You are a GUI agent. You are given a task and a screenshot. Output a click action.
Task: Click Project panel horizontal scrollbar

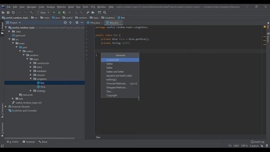tap(40, 138)
